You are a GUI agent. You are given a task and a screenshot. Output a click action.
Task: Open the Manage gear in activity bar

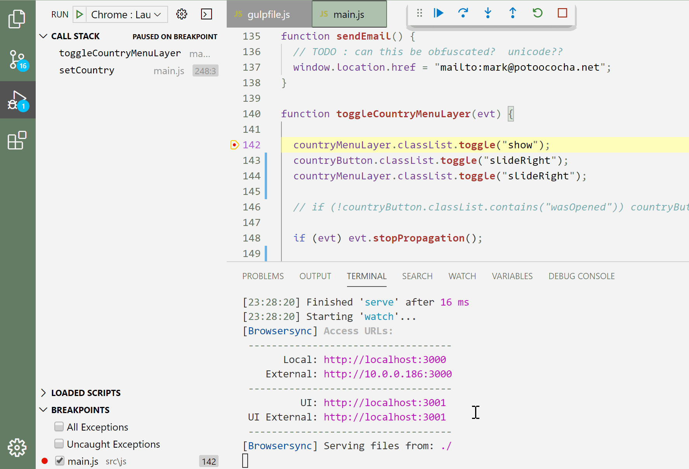(x=17, y=448)
